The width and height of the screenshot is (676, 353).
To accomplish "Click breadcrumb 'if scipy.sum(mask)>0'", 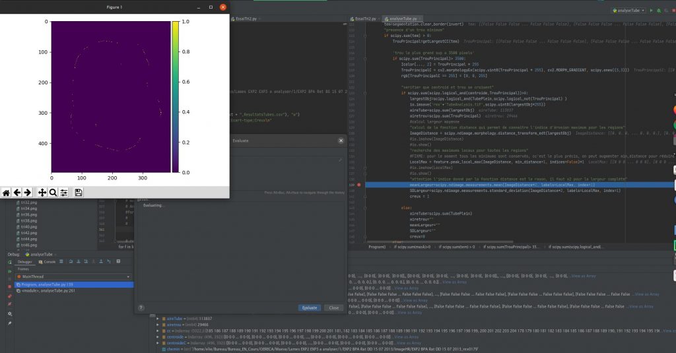I will [412, 247].
